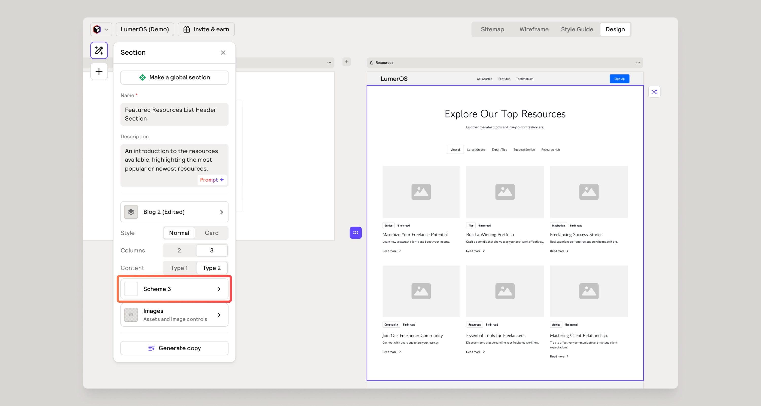Image resolution: width=761 pixels, height=406 pixels.
Task: Open the cube logo workspace dropdown
Action: pos(101,29)
